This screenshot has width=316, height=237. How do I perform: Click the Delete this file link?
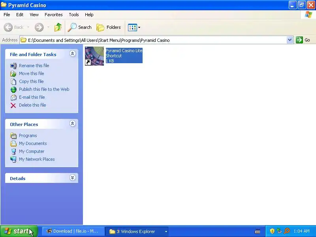tap(32, 105)
